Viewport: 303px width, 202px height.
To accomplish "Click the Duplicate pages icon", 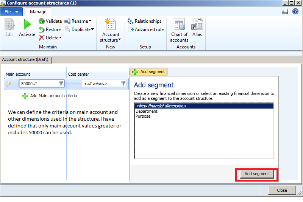I will tap(67, 30).
